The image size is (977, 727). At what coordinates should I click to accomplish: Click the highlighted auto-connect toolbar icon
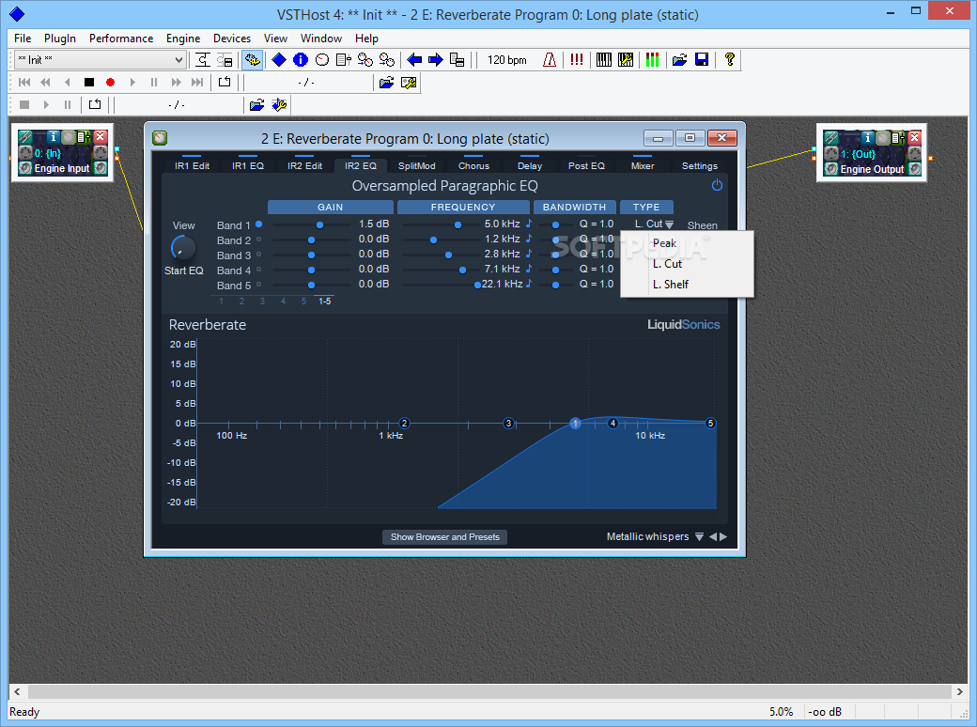click(252, 60)
